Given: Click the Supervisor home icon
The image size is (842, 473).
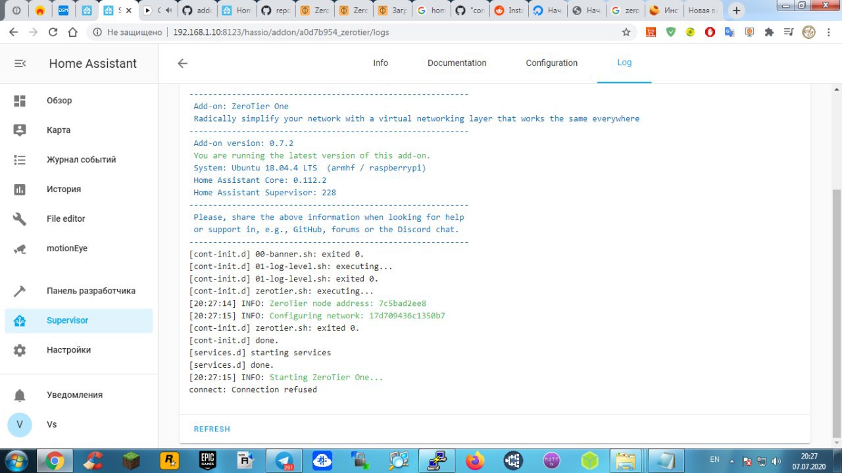Looking at the screenshot, I should tap(20, 321).
